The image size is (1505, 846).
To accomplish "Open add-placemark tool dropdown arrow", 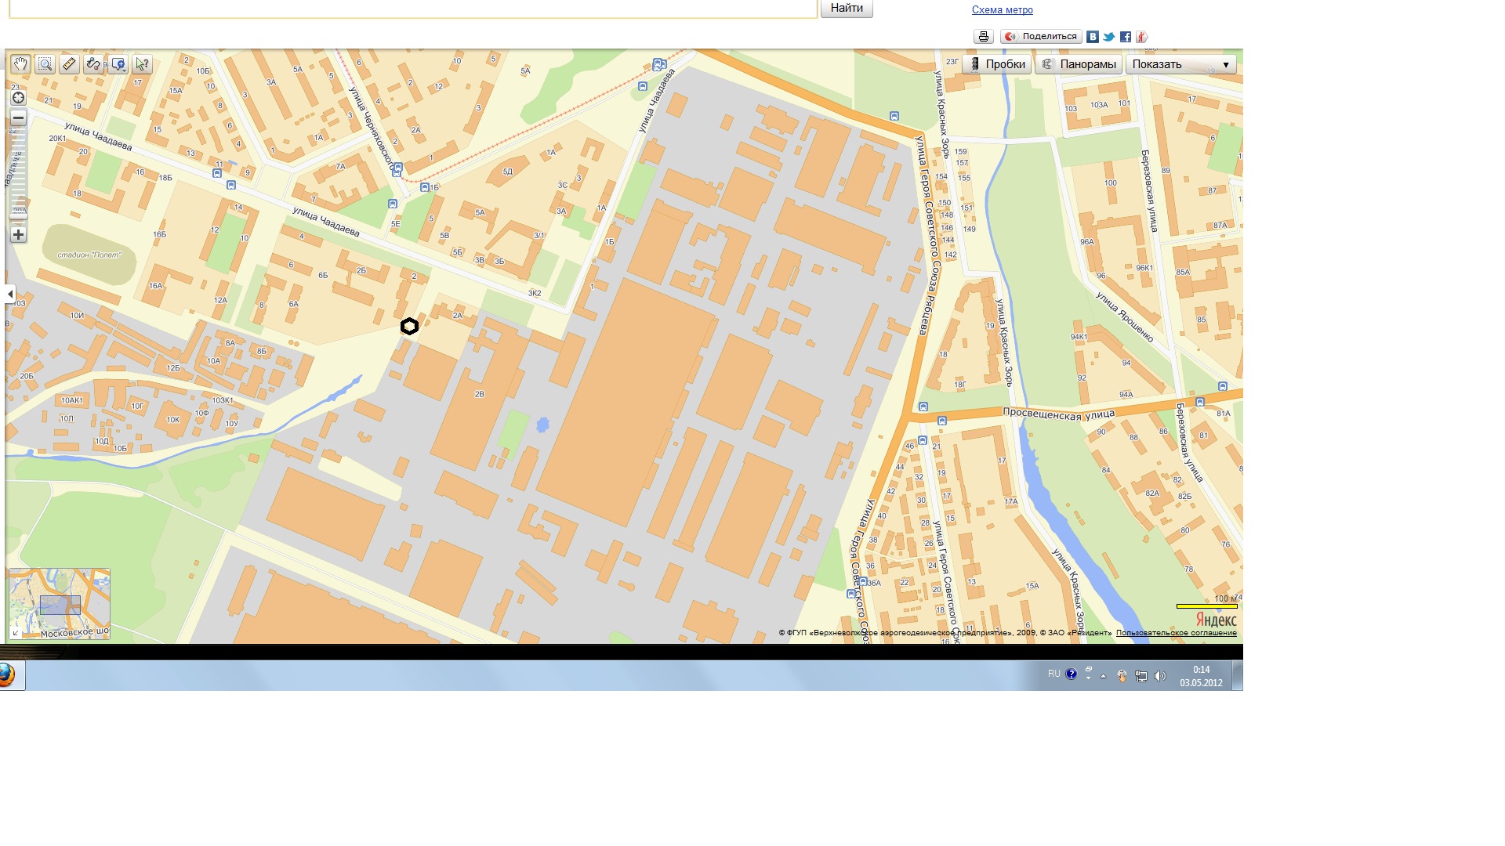I will (125, 70).
